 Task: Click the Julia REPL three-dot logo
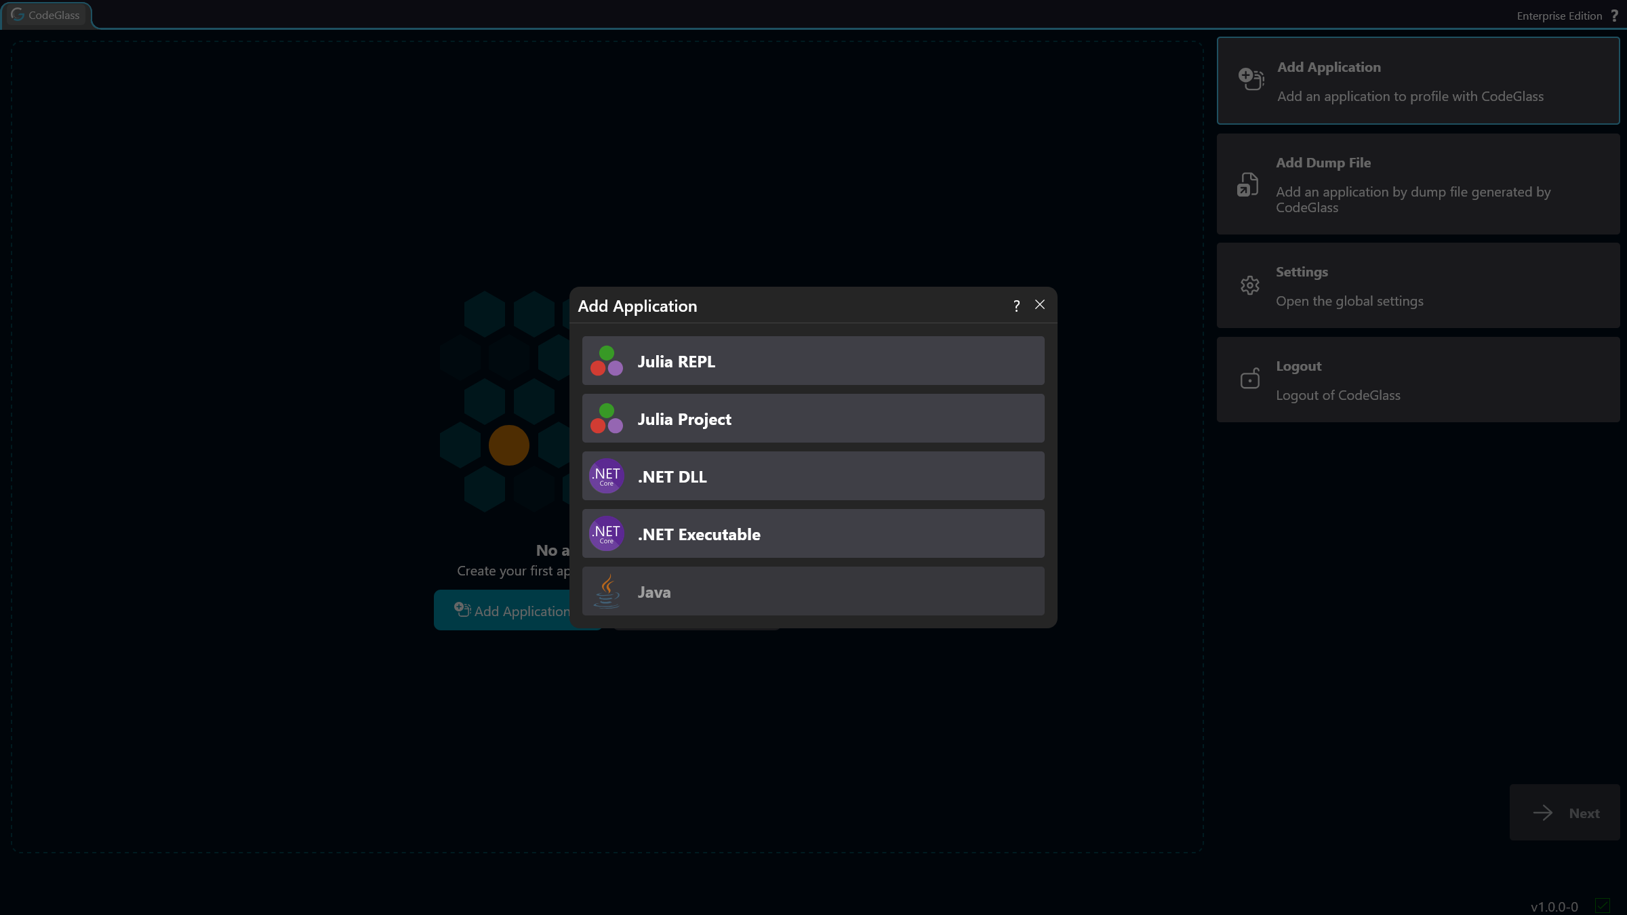(x=607, y=361)
